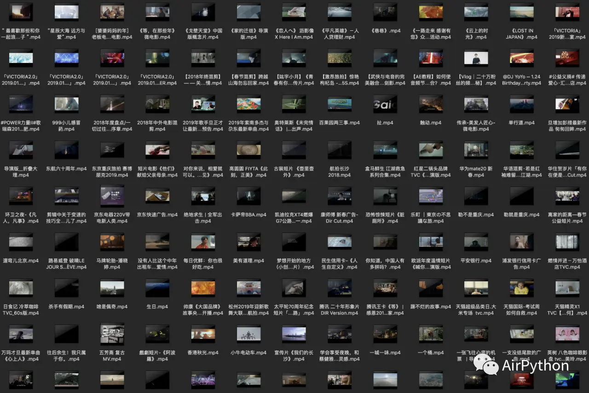Click name 东京重庆旅拍 赛博朋克2019.mp4
589x393 pixels.
tap(112, 172)
